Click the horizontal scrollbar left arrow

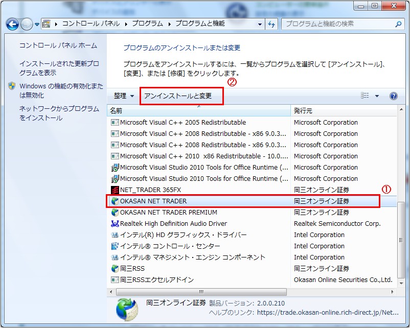(x=111, y=292)
